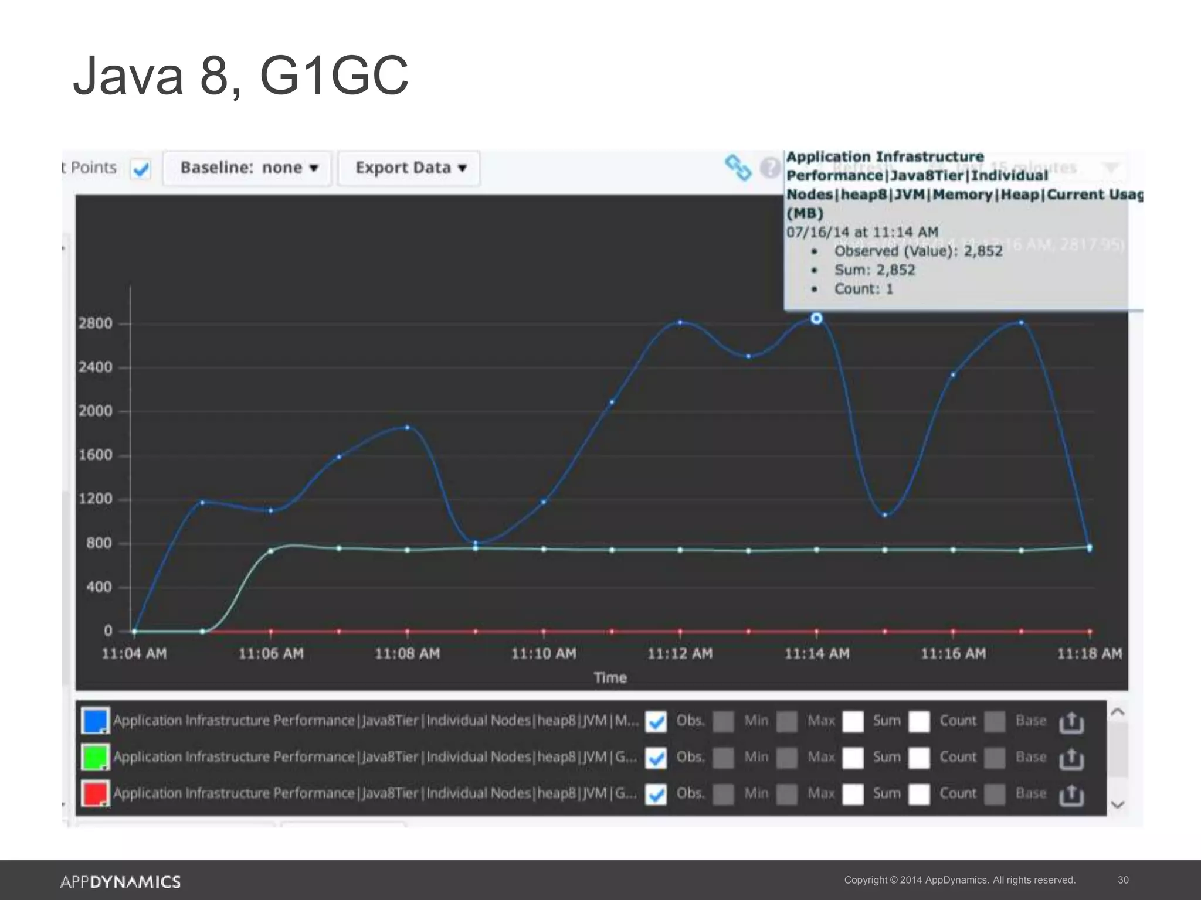Image resolution: width=1201 pixels, height=900 pixels.
Task: Toggle Base for the green metric
Action: click(995, 758)
